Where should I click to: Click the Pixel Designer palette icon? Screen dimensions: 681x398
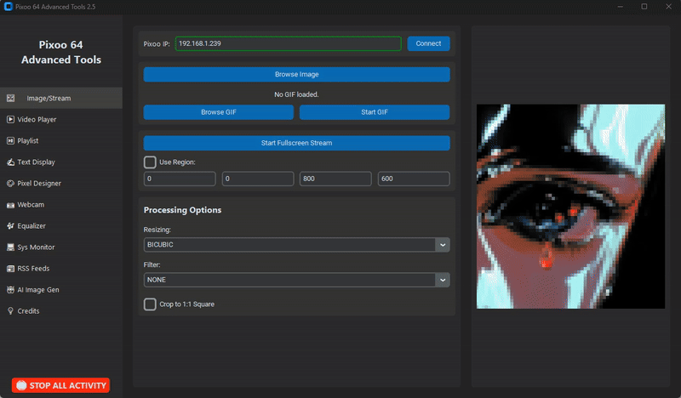click(10, 183)
